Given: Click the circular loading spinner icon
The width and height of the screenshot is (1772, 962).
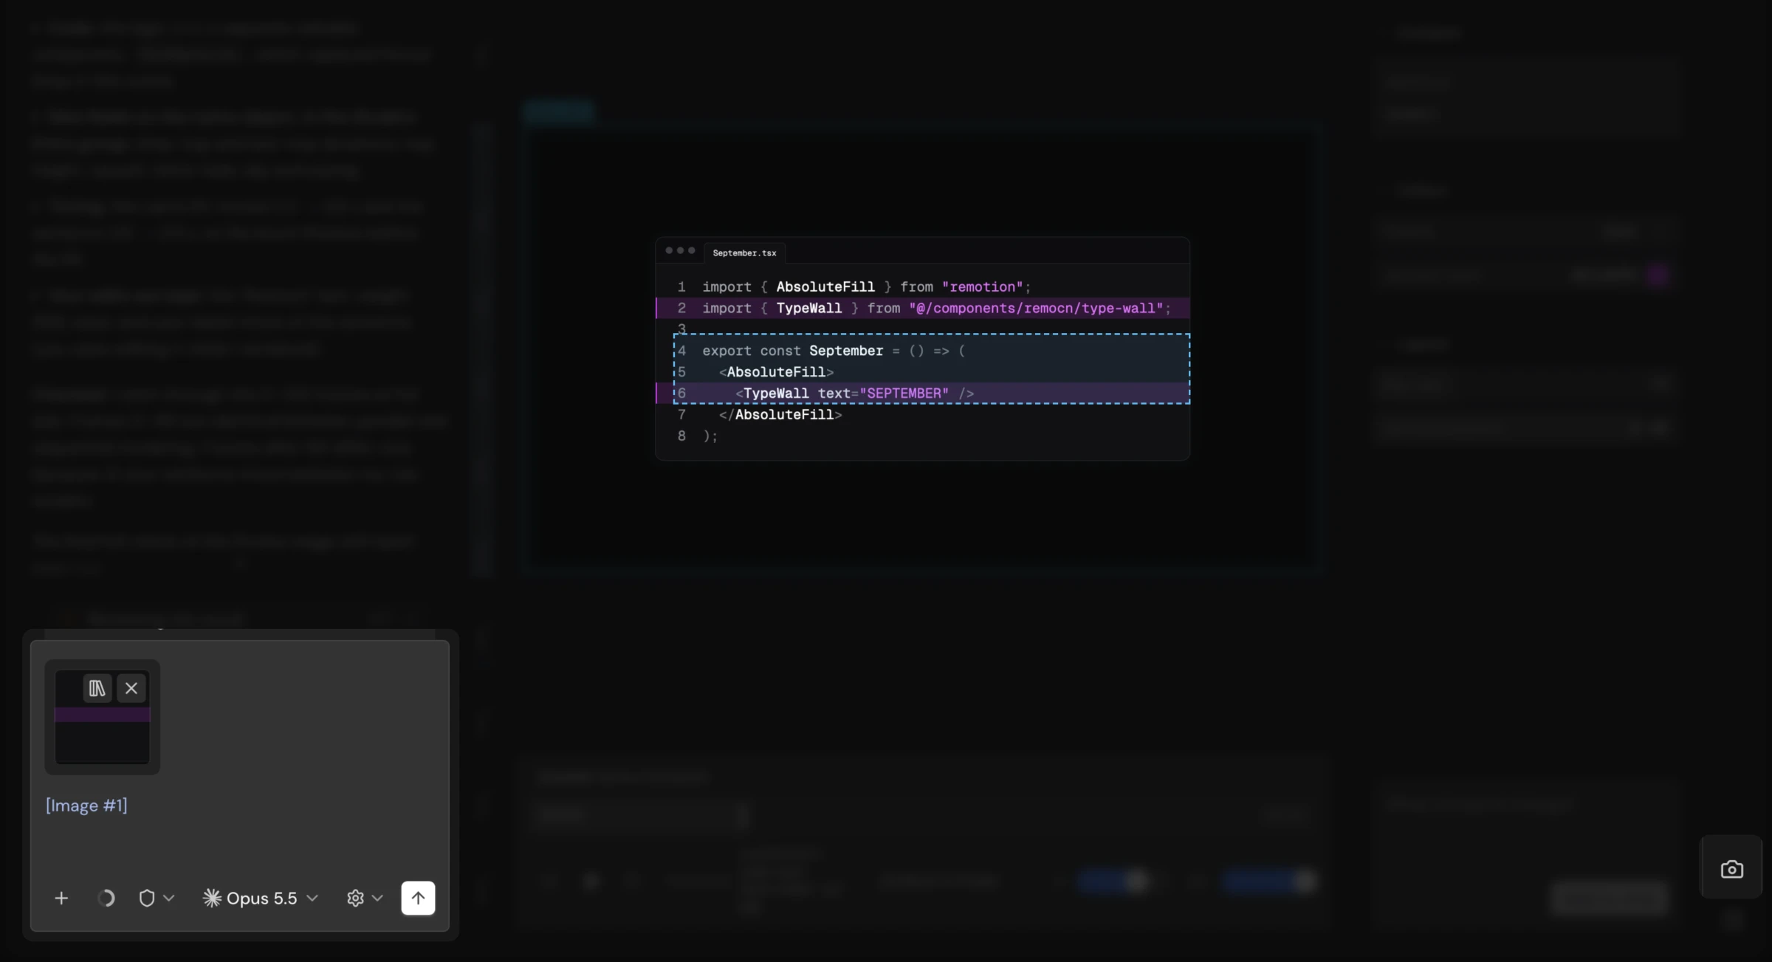Looking at the screenshot, I should pyautogui.click(x=106, y=898).
